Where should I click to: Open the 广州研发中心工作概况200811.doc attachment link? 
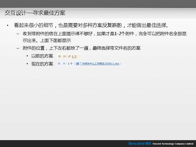pos(99,64)
